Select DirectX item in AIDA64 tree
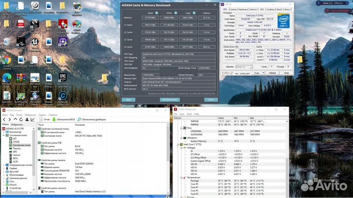Image resolution: width=353 pixels, height=198 pixels. [13, 185]
